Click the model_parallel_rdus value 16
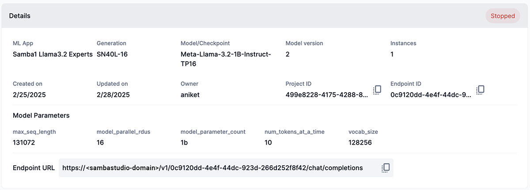The width and height of the screenshot is (530, 190). (100, 143)
